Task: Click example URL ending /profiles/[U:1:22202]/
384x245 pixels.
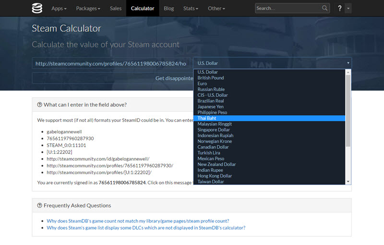Action: 99,173
